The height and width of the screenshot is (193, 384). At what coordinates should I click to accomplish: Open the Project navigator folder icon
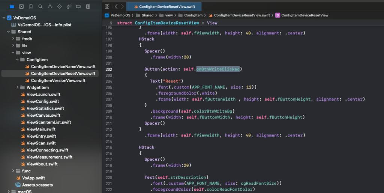[x=12, y=6]
